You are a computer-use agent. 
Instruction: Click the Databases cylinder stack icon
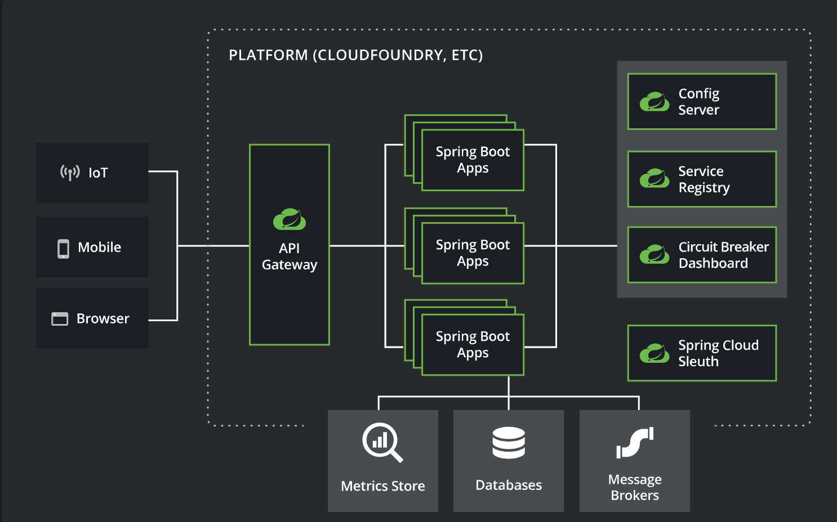tap(509, 443)
